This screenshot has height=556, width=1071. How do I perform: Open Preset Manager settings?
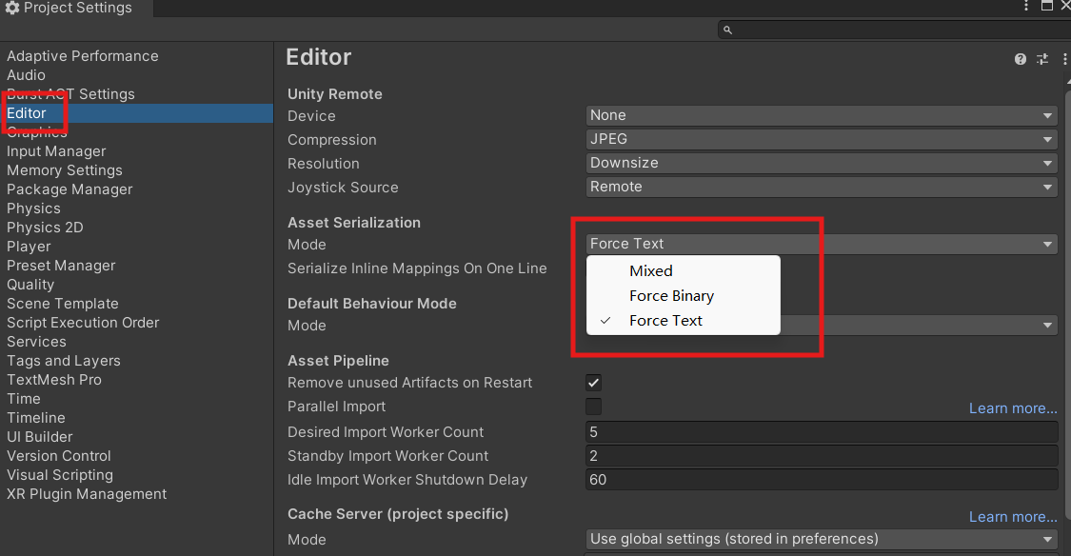click(x=62, y=266)
